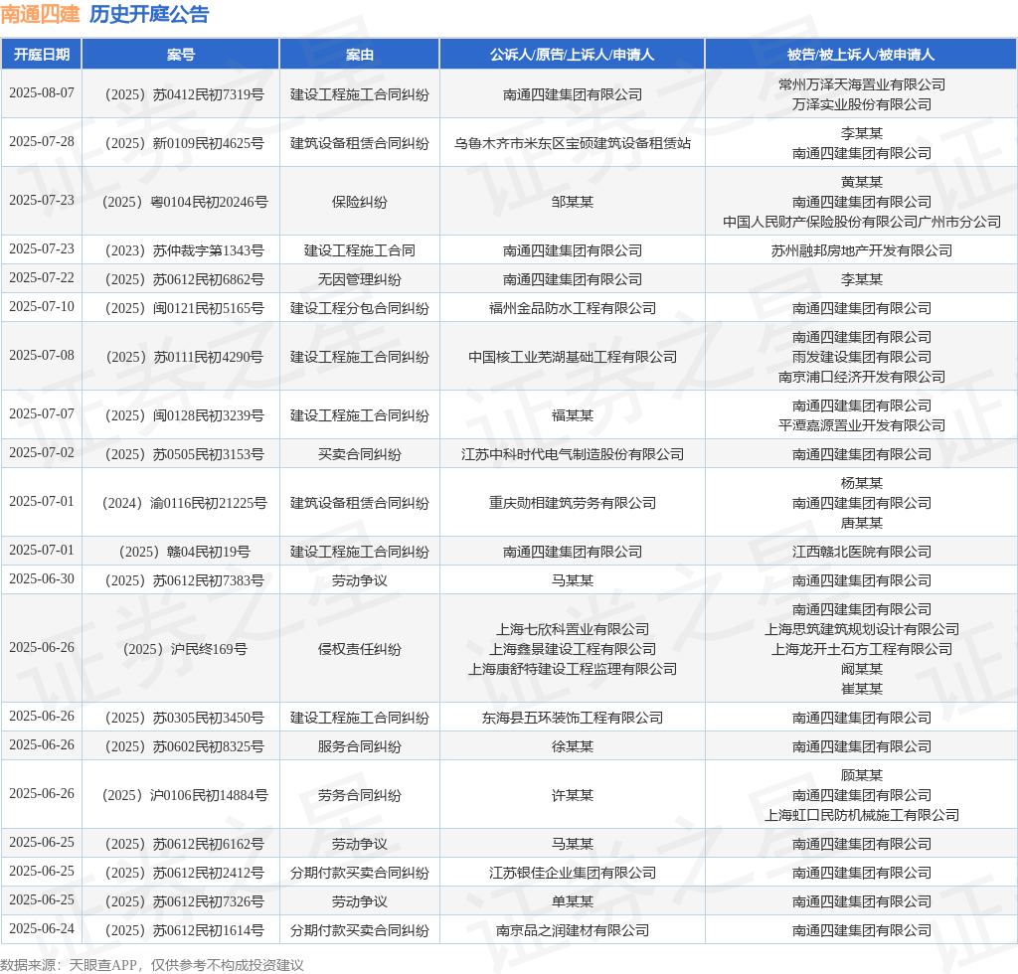Viewport: 1018px width, 974px height.
Task: Select case number (2024)渝0116民初21225号
Action: 184,503
